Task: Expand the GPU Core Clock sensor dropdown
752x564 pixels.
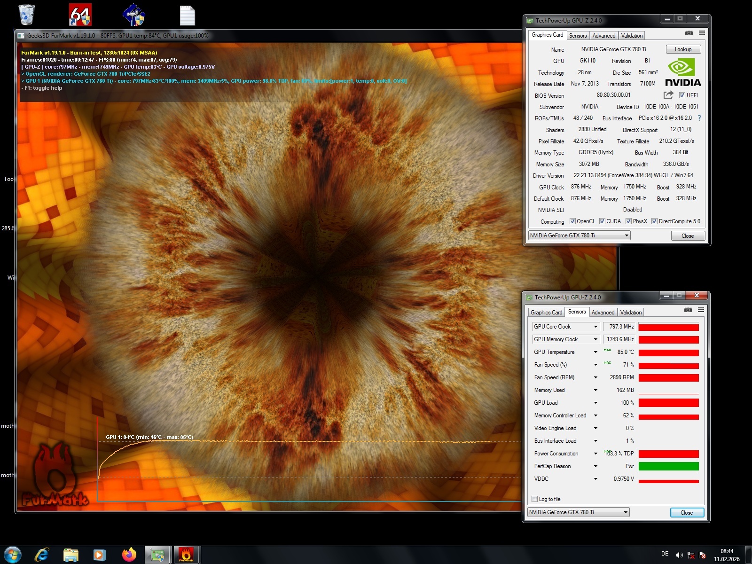Action: click(x=595, y=327)
